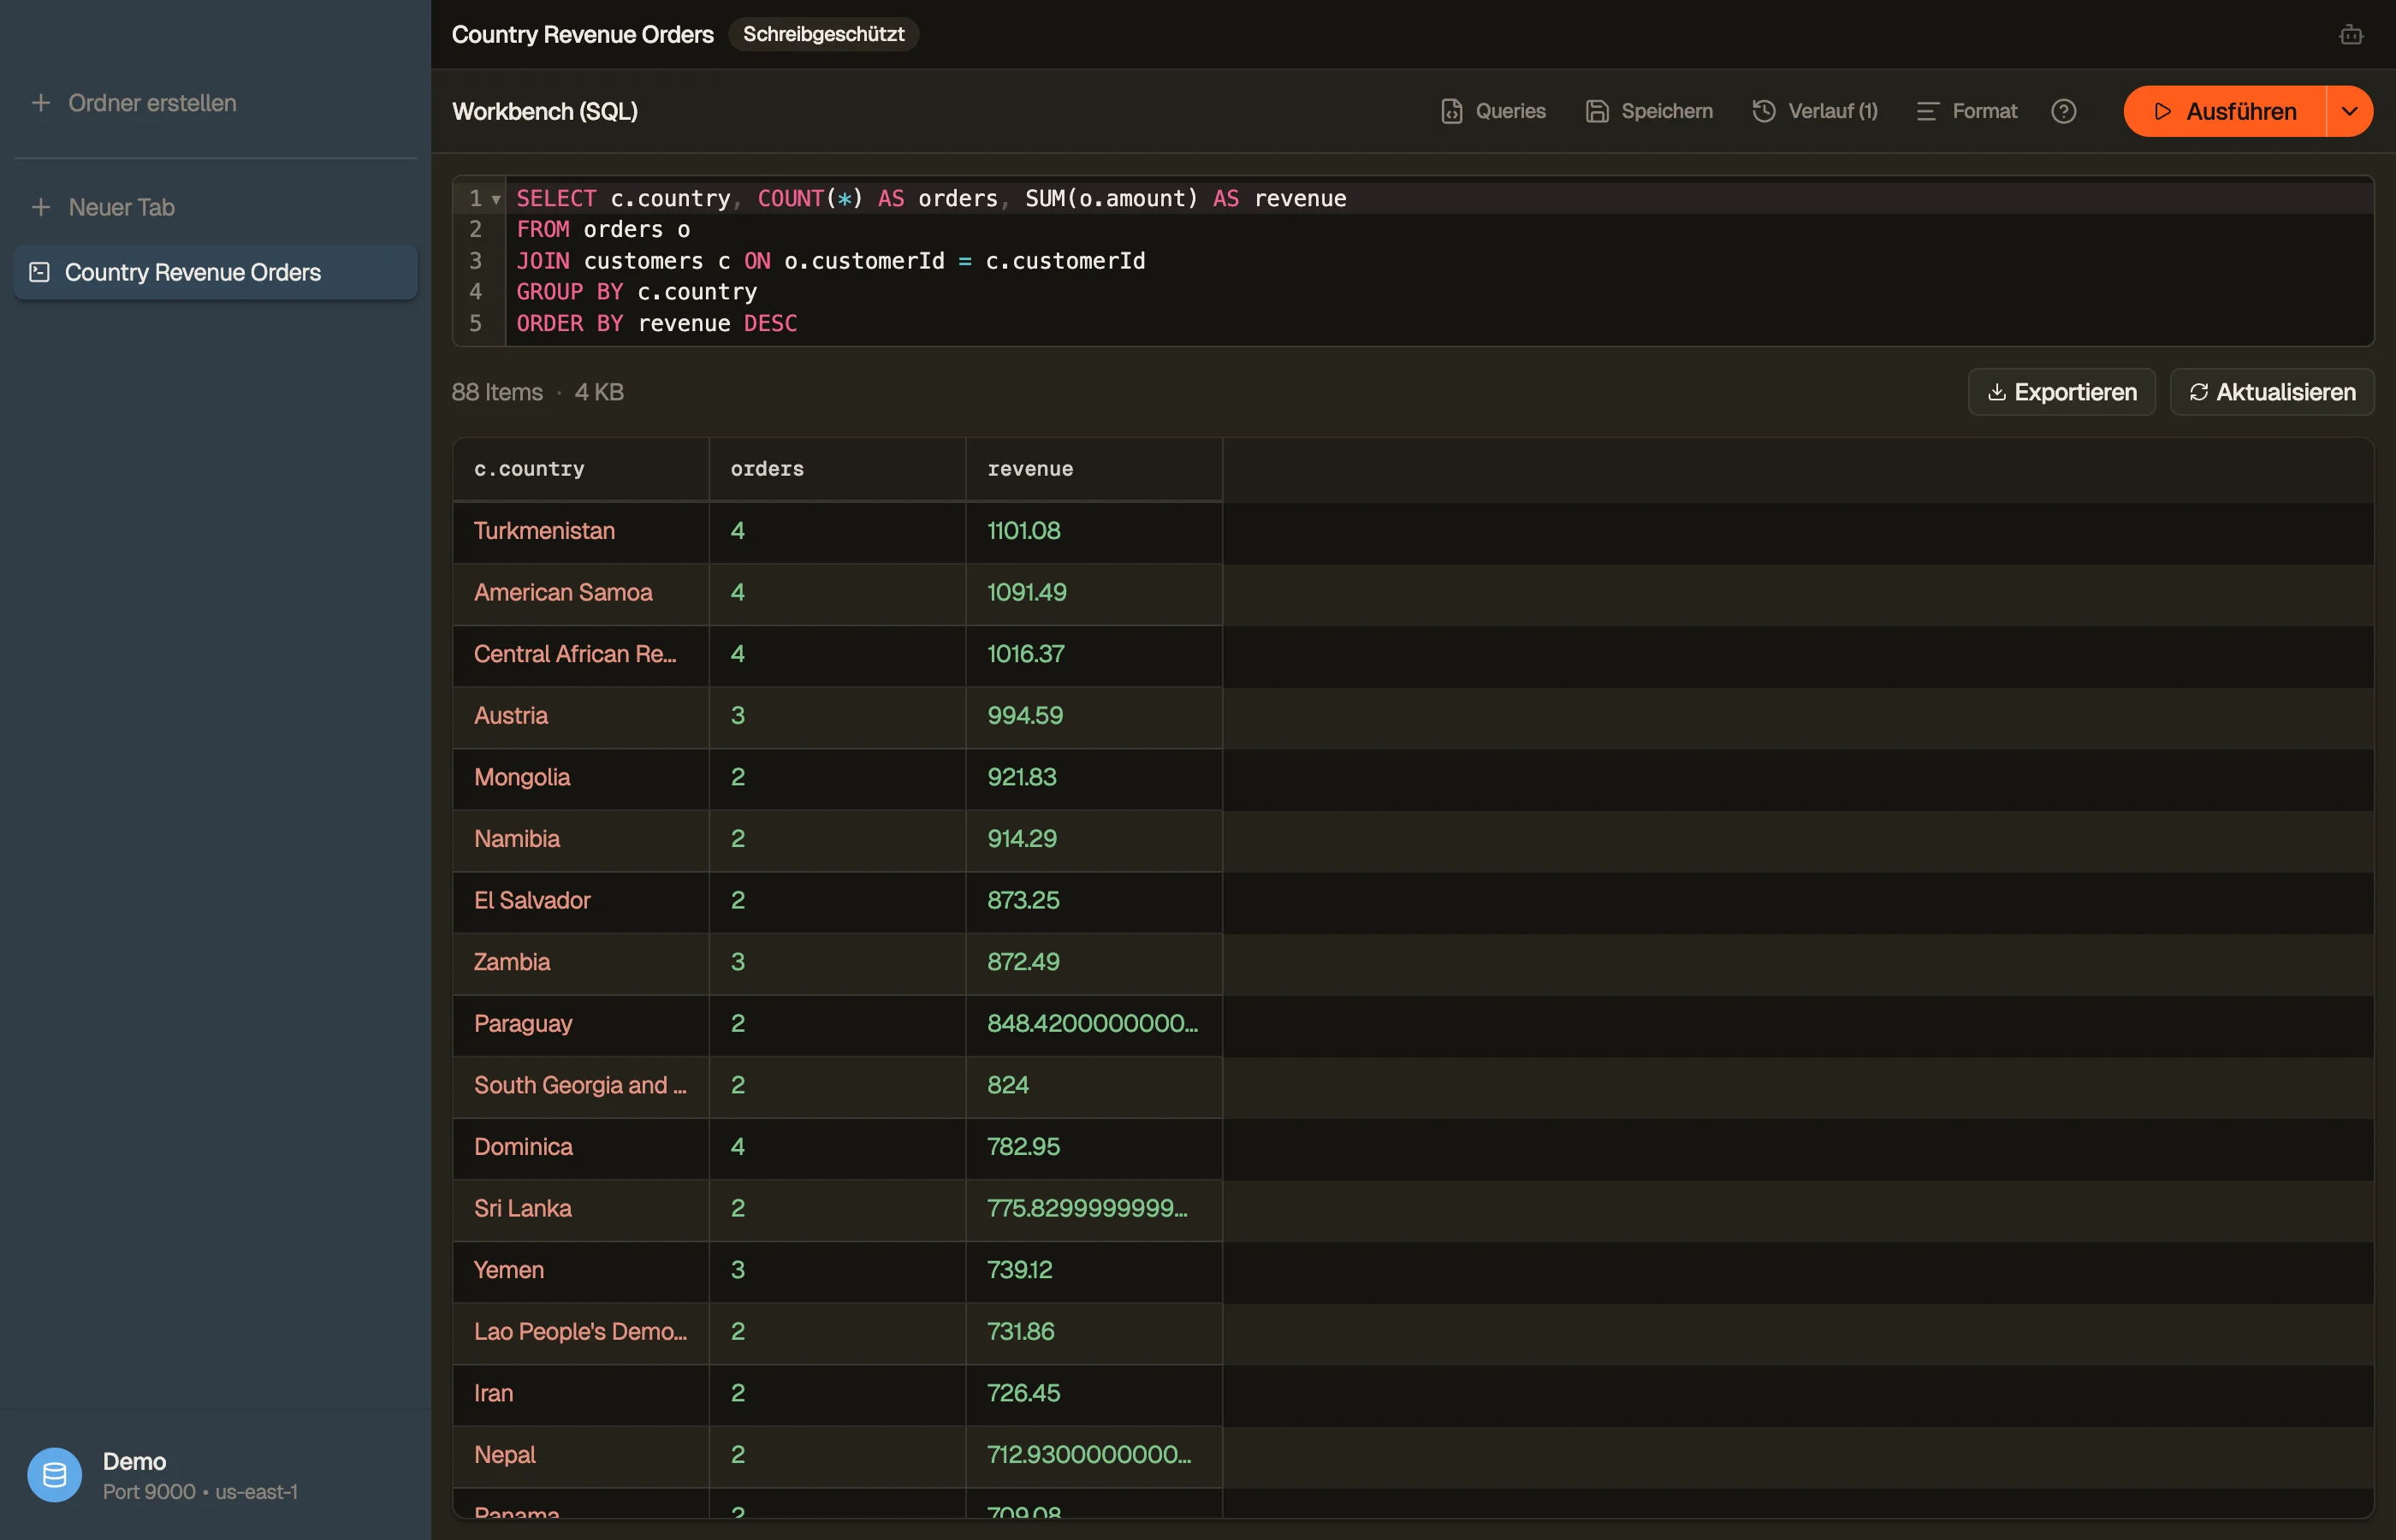This screenshot has height=1540, width=2396.
Task: Click the Format lines icon
Action: tap(1928, 111)
